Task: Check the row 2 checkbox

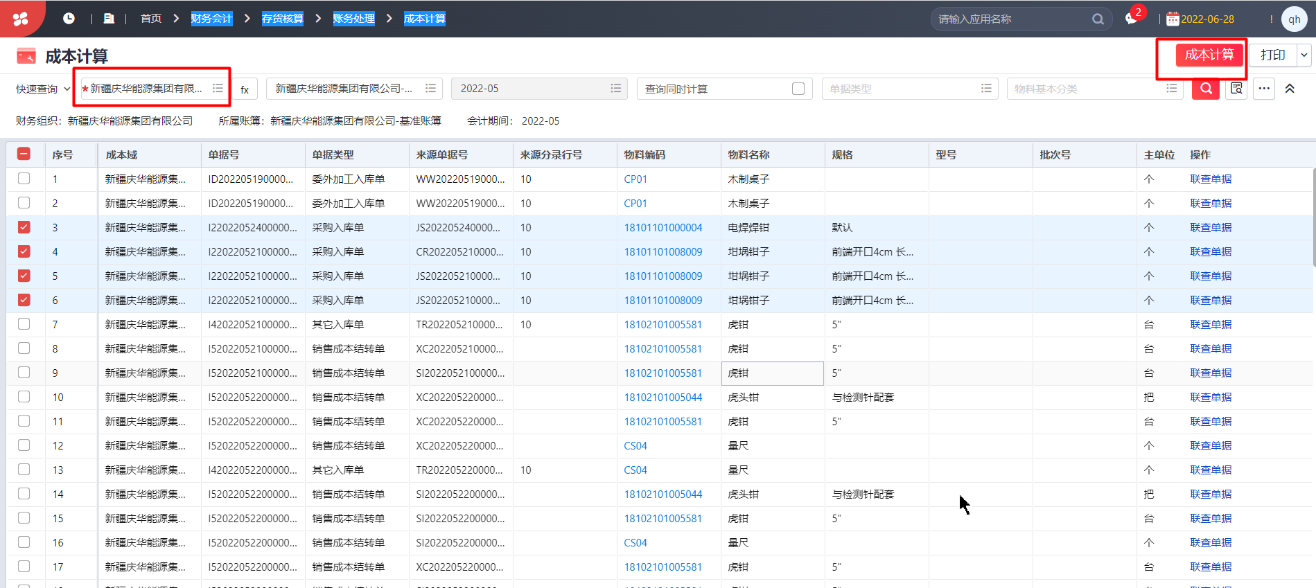Action: tap(24, 203)
